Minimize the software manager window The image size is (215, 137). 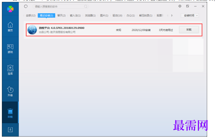[x=195, y=6]
